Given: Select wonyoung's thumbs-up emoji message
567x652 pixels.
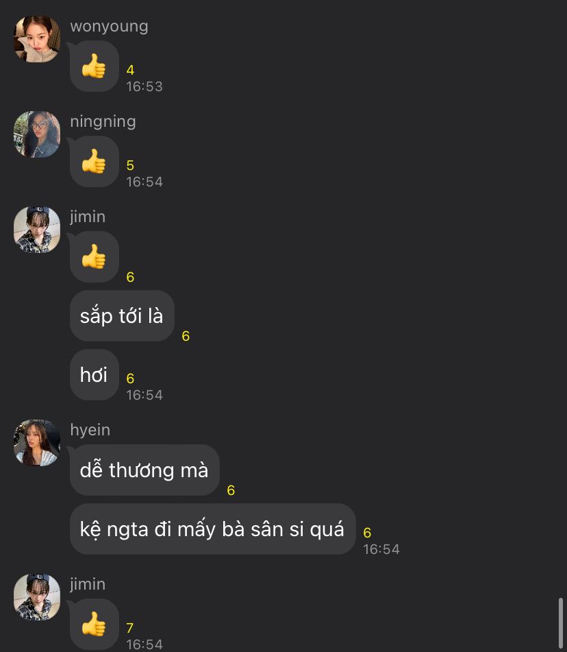Looking at the screenshot, I should coord(94,66).
